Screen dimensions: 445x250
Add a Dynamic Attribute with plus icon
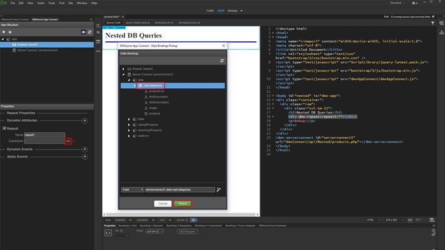[84, 120]
